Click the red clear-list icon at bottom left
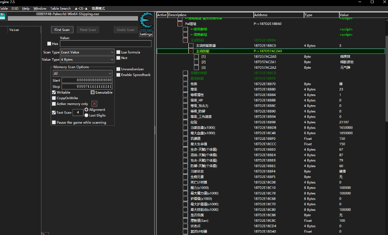 (45, 233)
